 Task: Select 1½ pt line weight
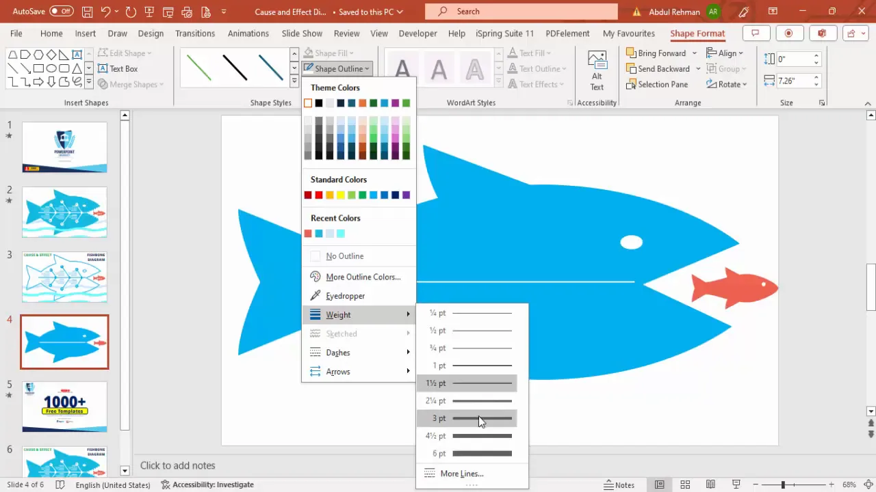467,383
